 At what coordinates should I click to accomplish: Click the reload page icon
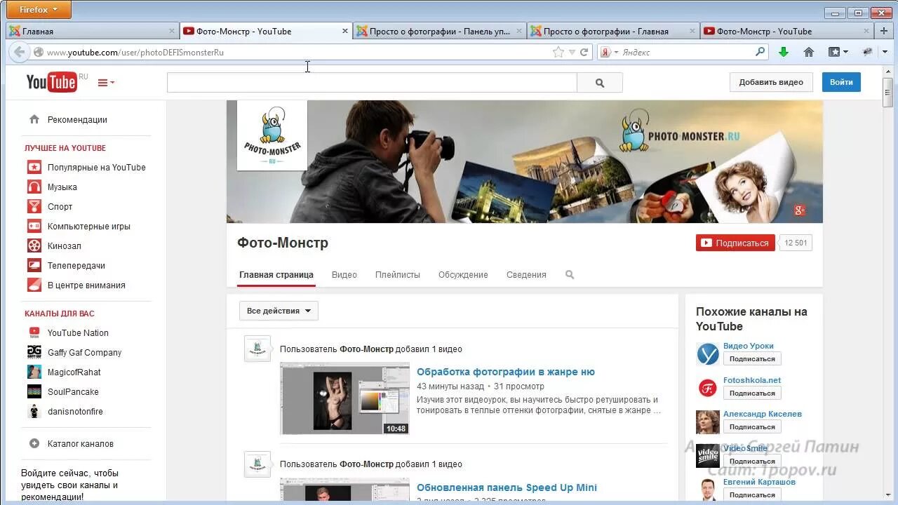coord(584,52)
